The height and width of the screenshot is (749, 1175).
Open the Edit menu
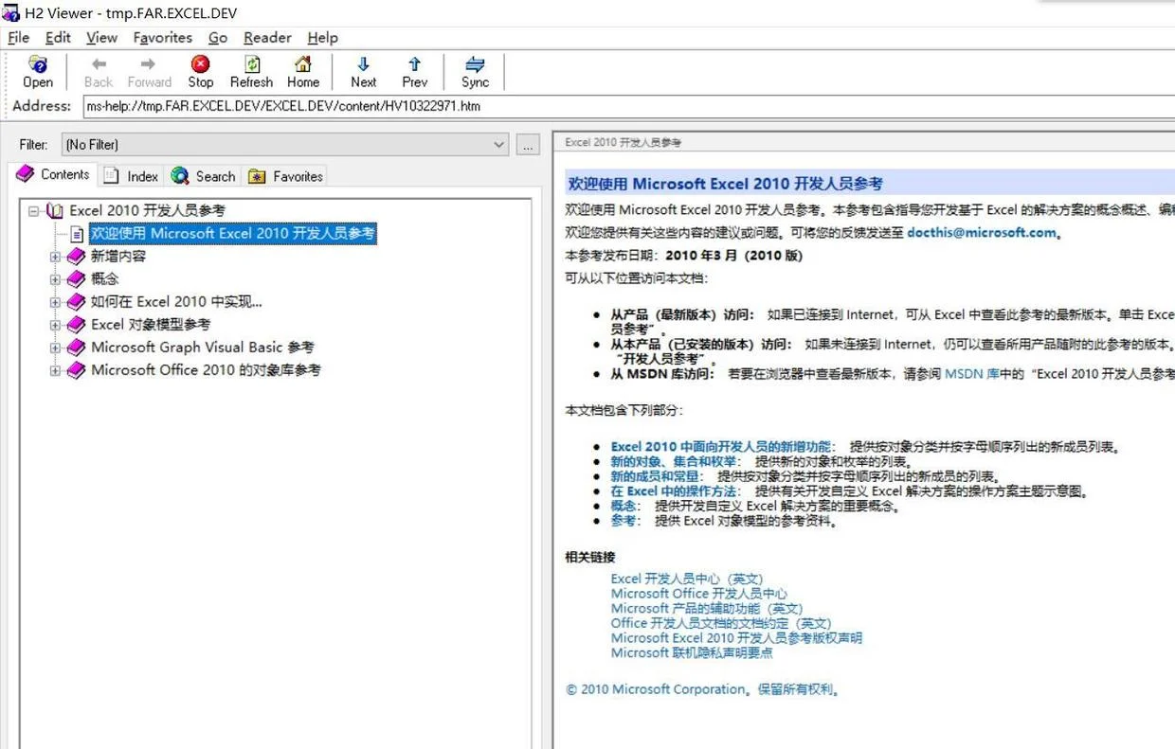click(x=58, y=38)
